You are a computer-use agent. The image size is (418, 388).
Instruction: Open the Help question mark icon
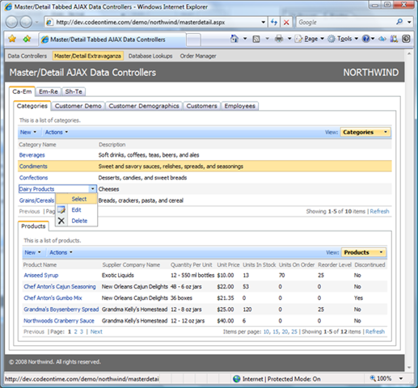point(365,39)
